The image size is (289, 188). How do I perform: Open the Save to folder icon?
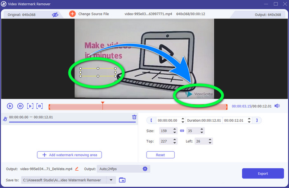click(x=122, y=180)
